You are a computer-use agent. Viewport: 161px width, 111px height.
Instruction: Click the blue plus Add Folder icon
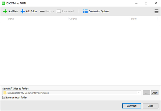[x=23, y=11]
